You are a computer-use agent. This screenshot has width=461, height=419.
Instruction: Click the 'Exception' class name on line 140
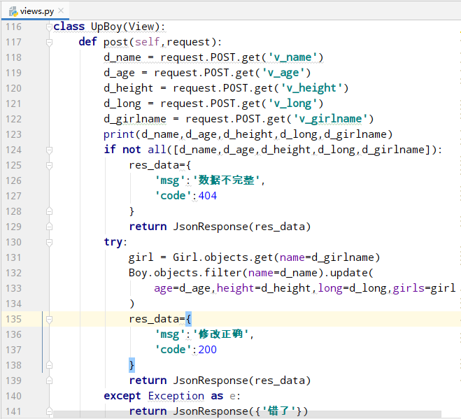176,396
